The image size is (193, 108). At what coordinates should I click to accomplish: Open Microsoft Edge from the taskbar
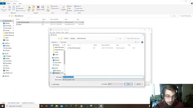[x=52, y=106]
